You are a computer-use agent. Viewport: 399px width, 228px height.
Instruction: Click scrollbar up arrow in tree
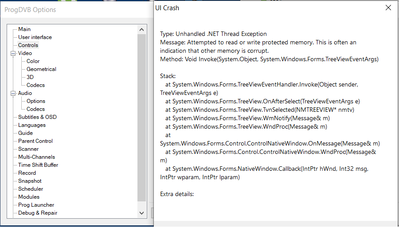142,30
